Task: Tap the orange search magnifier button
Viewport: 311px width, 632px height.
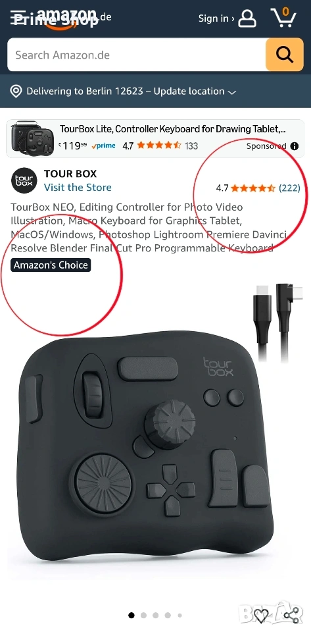Action: pos(285,55)
